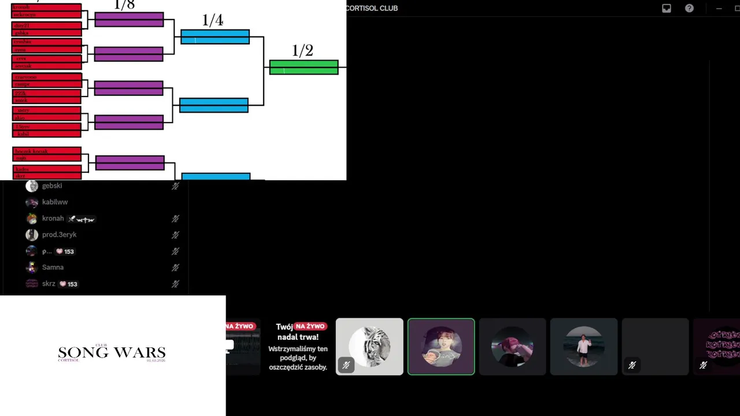740x416 pixels.
Task: Click kabilww's avatar in voice list
Action: click(32, 202)
